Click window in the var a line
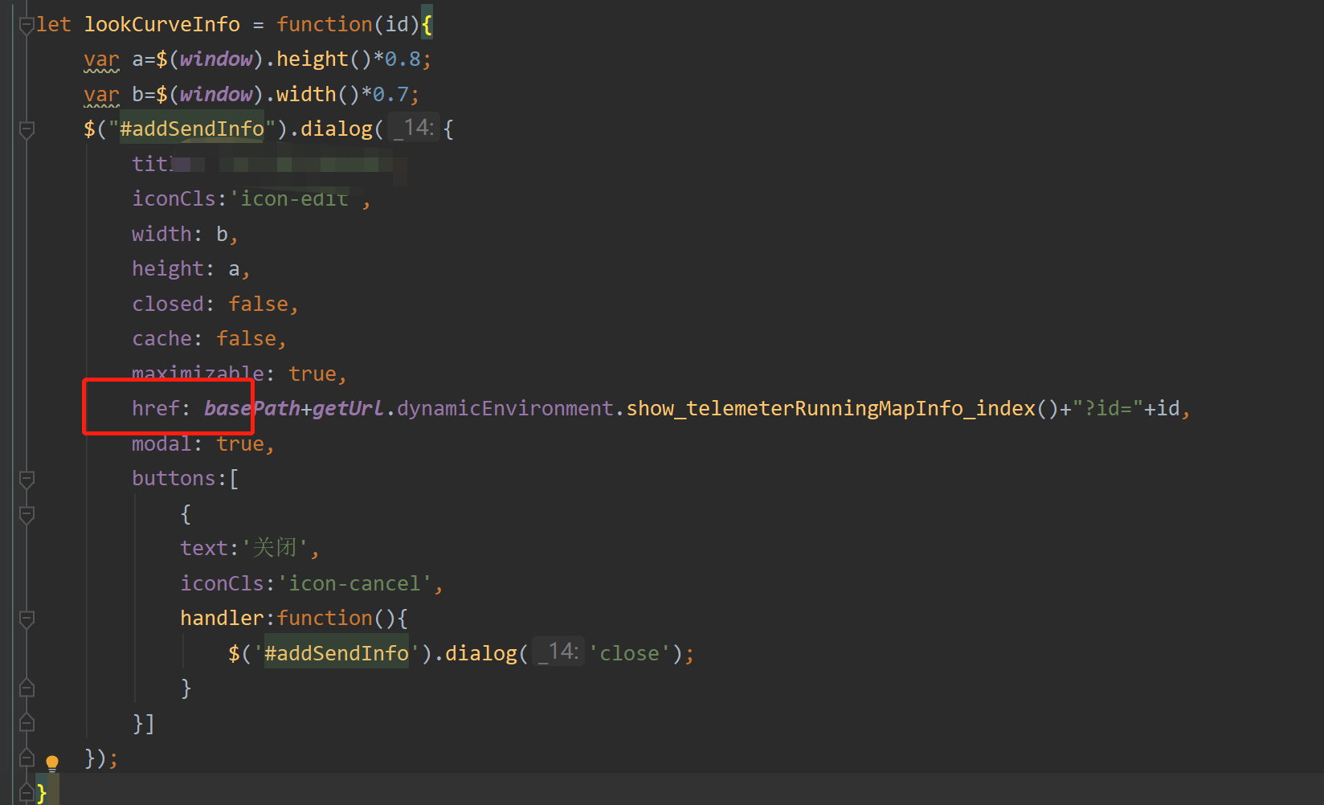Screen dimensions: 1324x805 [216, 59]
